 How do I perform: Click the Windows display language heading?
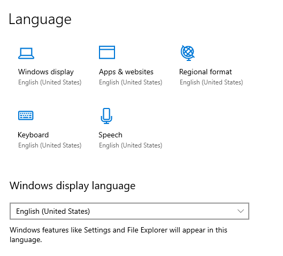[72, 186]
